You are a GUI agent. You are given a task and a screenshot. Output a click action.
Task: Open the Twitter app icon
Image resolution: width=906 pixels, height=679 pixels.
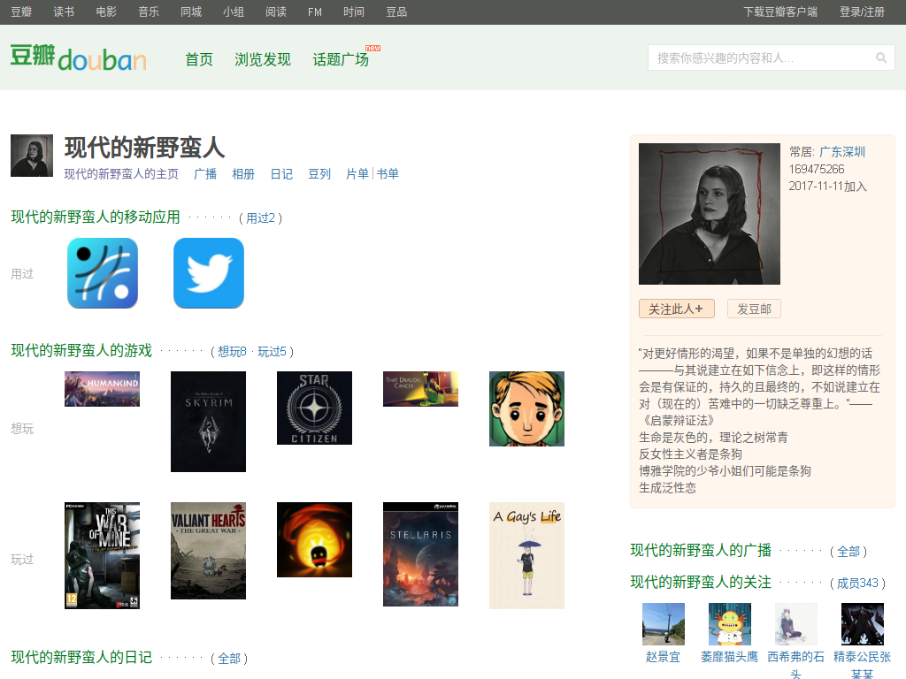[x=209, y=273]
